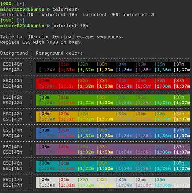The image size is (192, 193).
Task: Click the [1;31m cell on black background
Action: click(x=66, y=70)
